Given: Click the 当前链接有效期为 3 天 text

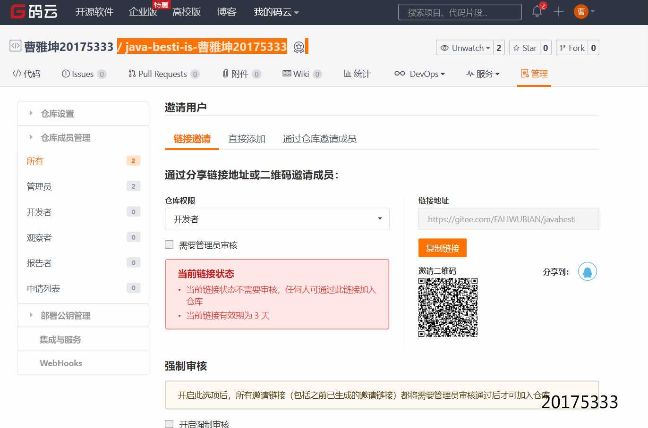Looking at the screenshot, I should 228,315.
